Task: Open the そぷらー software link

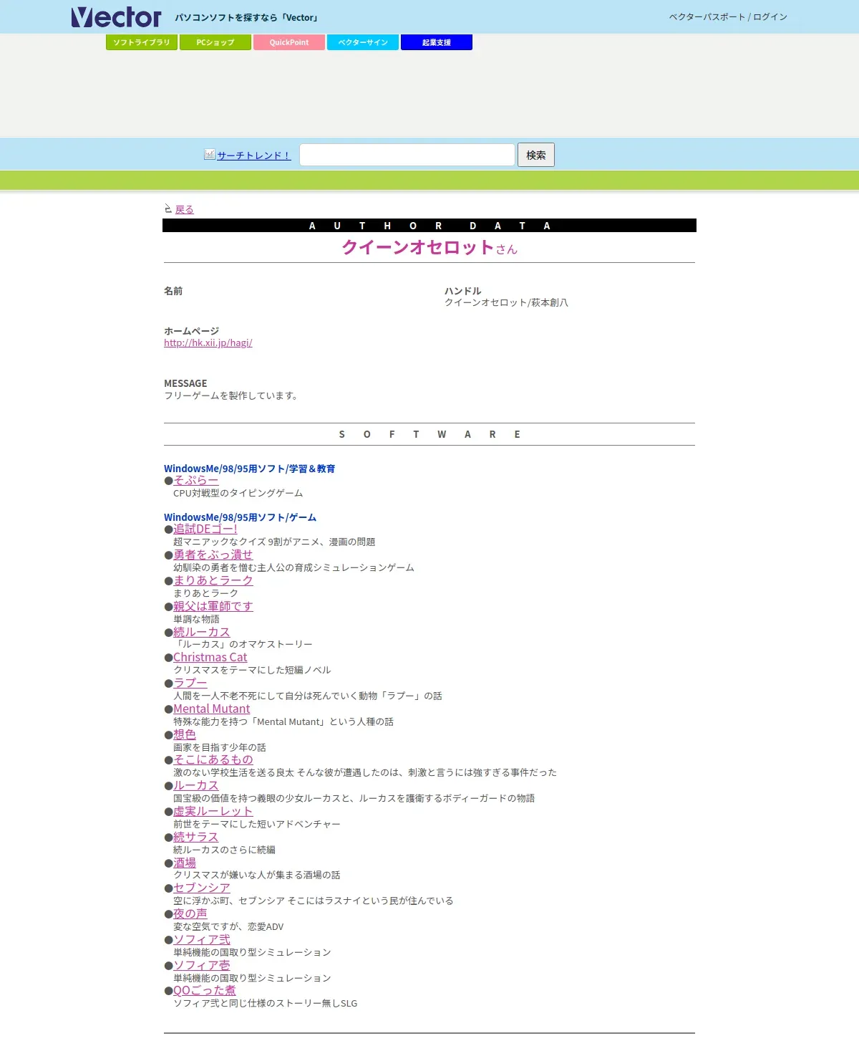Action: tap(196, 480)
